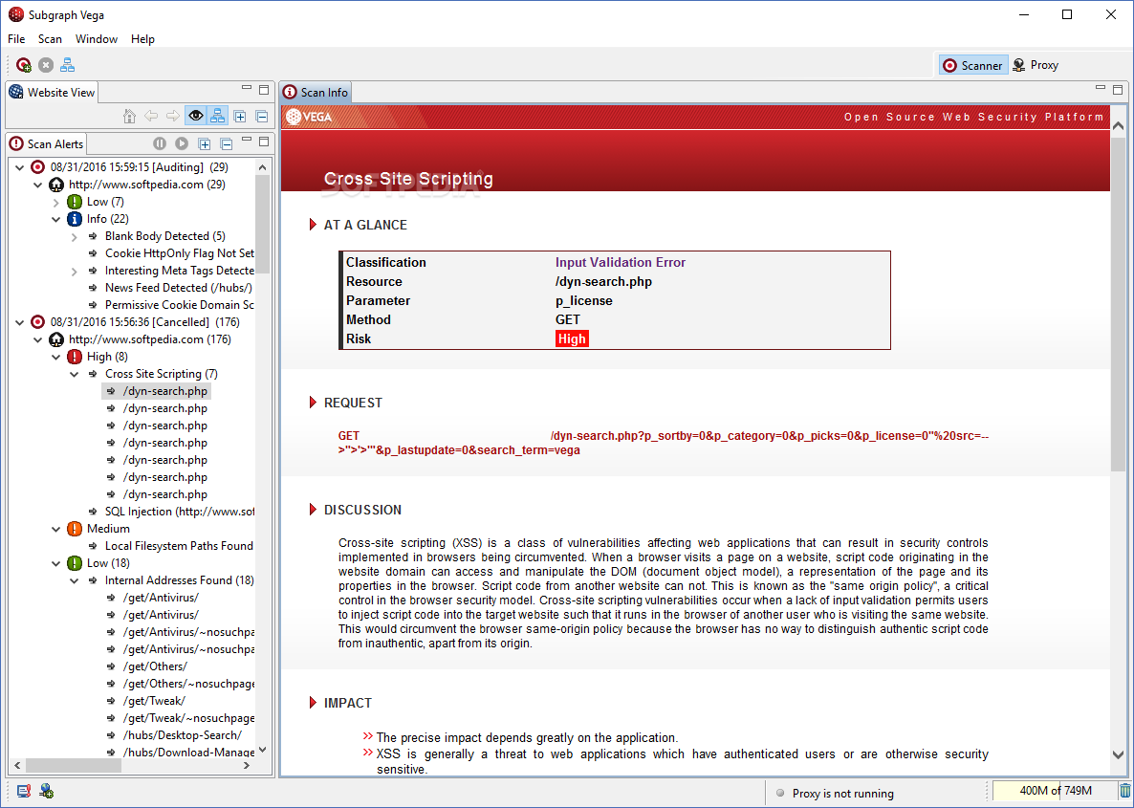Image resolution: width=1134 pixels, height=808 pixels.
Task: Open the Input Validation Error classification link
Action: point(620,263)
